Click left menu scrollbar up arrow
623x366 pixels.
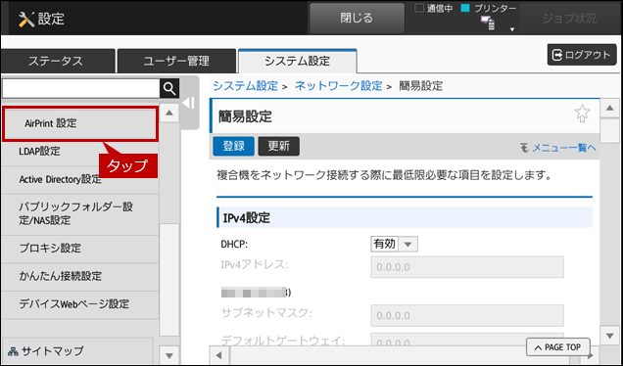coord(169,113)
